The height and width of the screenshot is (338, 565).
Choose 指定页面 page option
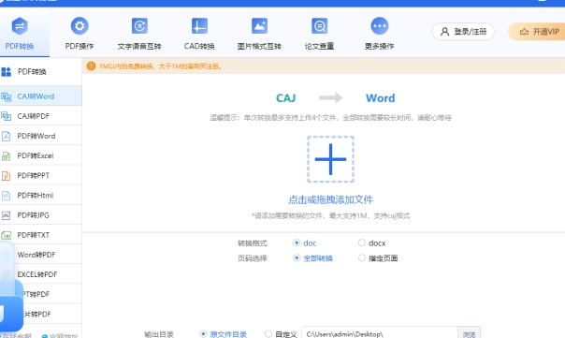[x=362, y=257]
